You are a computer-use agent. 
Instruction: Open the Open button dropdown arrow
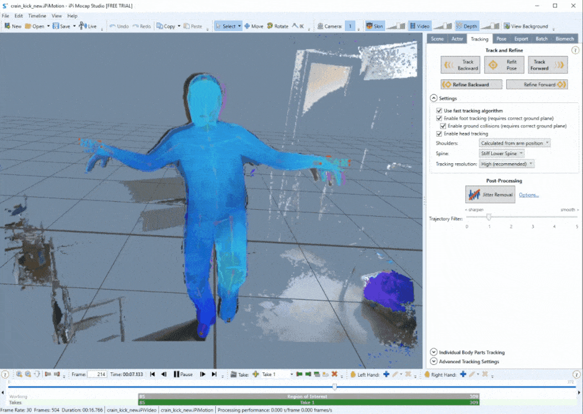pyautogui.click(x=48, y=26)
